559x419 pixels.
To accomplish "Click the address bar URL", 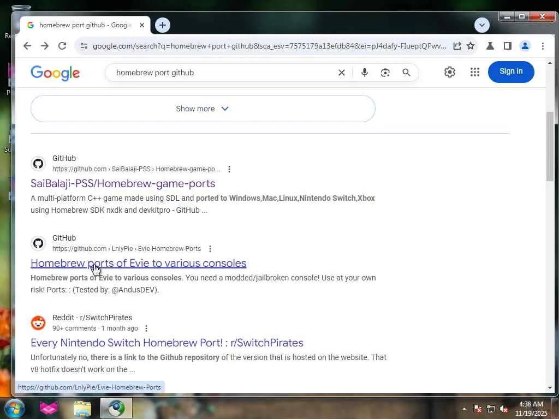I will (x=269, y=46).
